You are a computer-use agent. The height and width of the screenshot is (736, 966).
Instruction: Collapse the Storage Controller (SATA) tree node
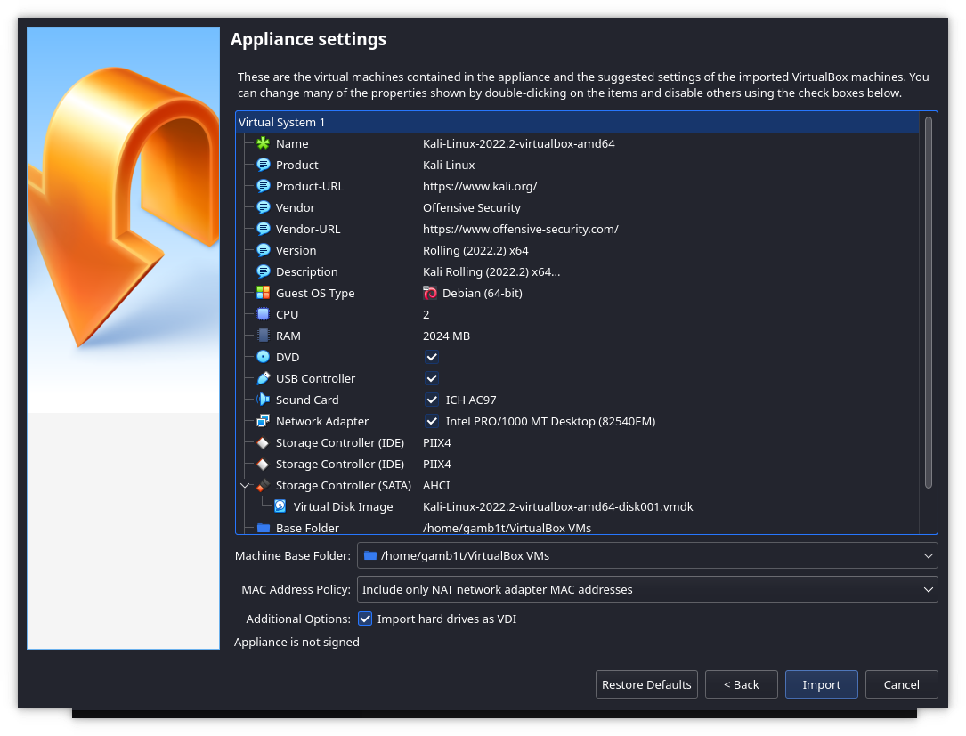[x=245, y=486]
